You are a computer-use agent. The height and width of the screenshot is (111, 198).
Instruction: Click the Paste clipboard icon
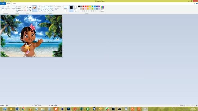[x=3, y=7]
